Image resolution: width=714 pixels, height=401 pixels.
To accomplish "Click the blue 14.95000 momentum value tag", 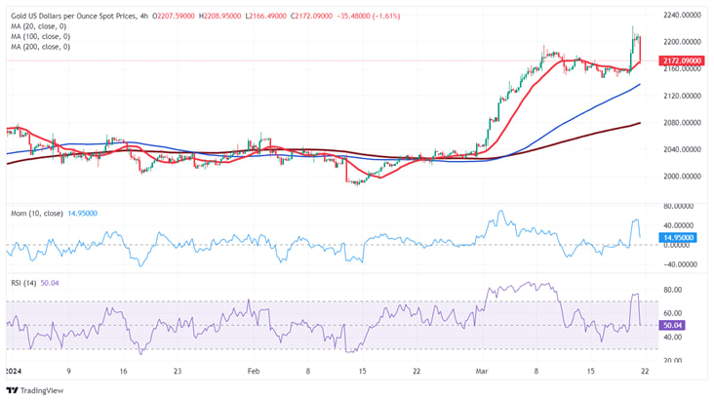I will (678, 237).
